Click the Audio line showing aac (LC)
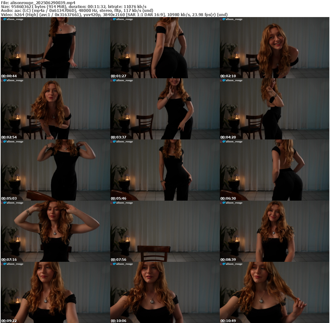Viewport: 330px width, 323px height. (x=77, y=11)
